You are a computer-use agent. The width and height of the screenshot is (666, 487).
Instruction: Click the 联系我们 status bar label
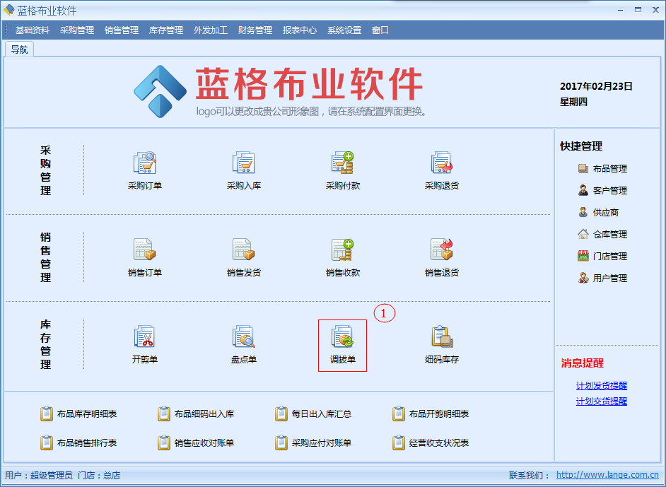(x=530, y=475)
